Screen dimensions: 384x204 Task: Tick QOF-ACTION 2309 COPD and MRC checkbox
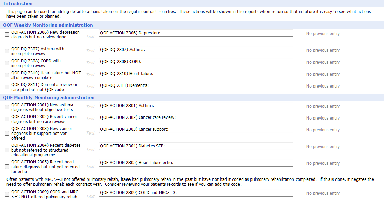[x=7, y=194]
